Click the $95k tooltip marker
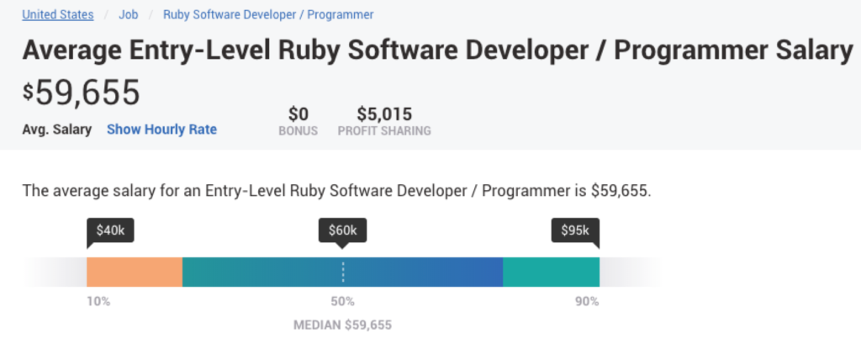 pos(575,230)
